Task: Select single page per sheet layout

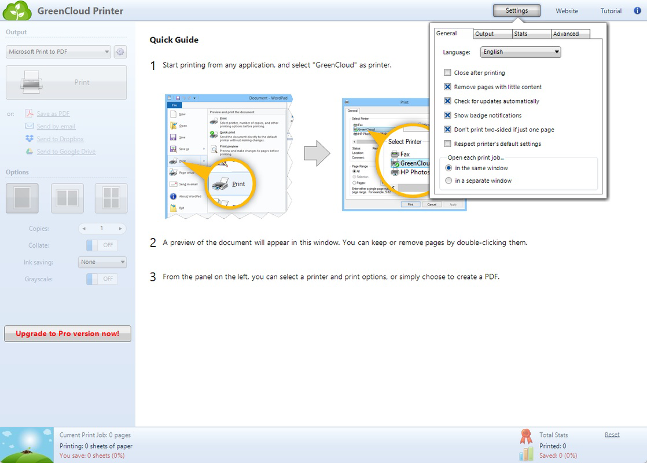Action: (x=23, y=198)
